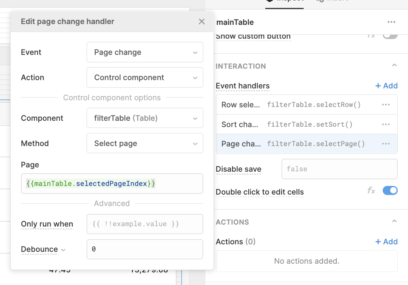The image size is (408, 285).
Task: Add a new event handler
Action: [386, 86]
